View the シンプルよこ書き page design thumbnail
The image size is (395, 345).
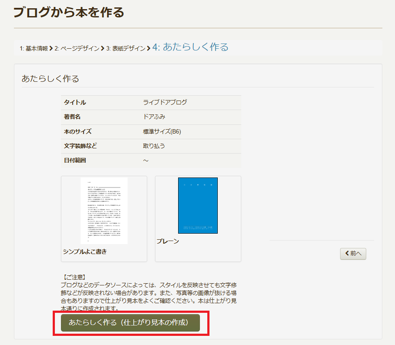(x=104, y=211)
